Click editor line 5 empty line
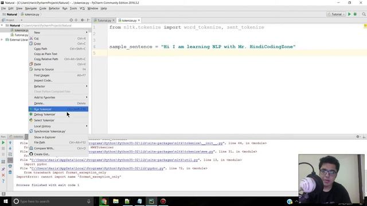 tap(237, 53)
